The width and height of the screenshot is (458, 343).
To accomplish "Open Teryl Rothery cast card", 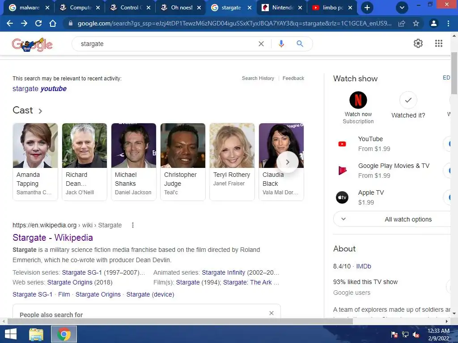I will tap(232, 162).
